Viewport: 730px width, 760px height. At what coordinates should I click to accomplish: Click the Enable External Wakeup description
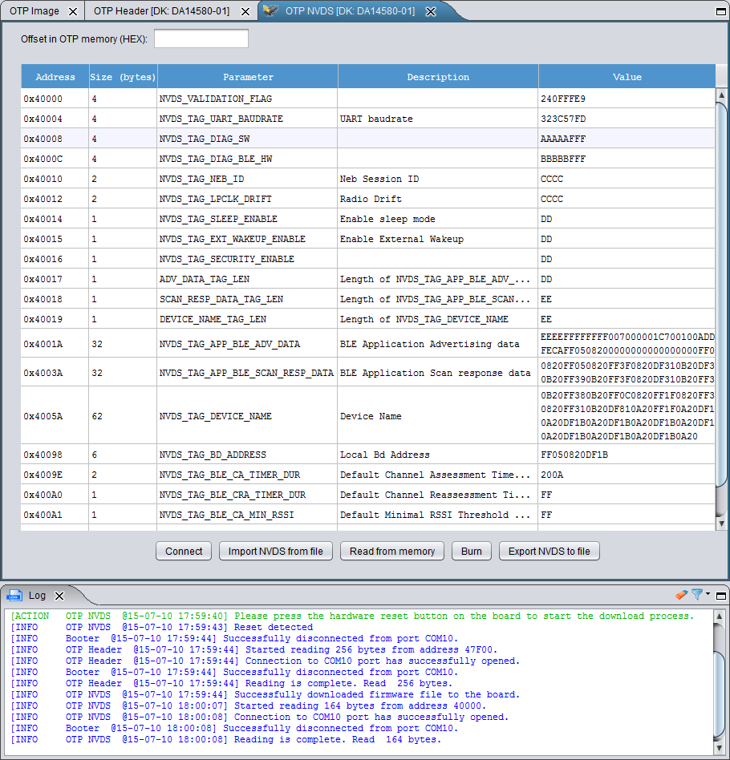(437, 239)
